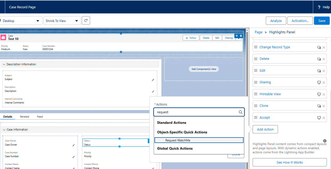Open the Activation... dialog
The height and width of the screenshot is (169, 331).
(x=300, y=21)
